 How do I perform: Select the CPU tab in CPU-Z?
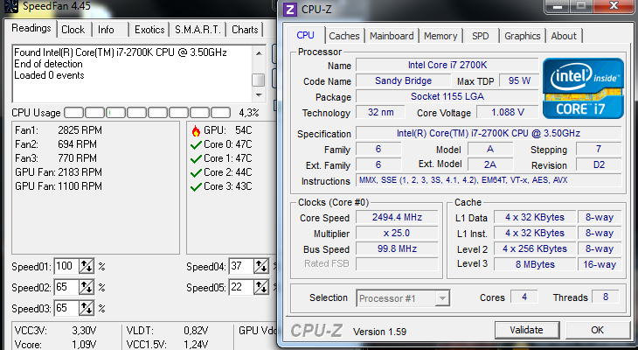pos(306,35)
